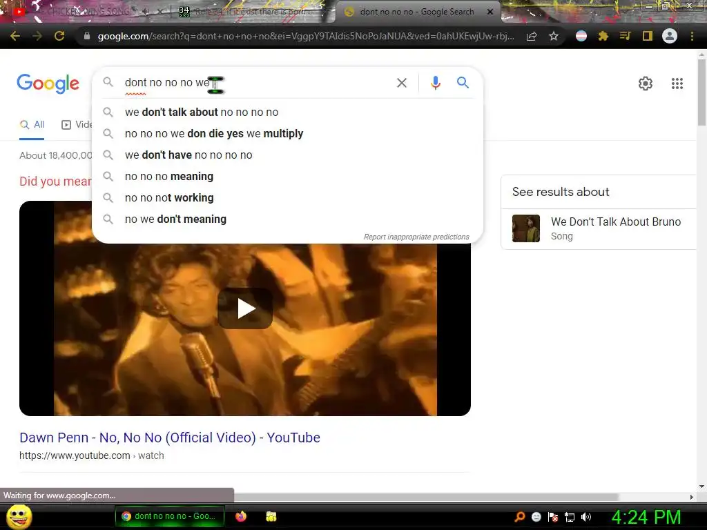Click the 'See results about' heading
The height and width of the screenshot is (530, 707).
pyautogui.click(x=561, y=192)
